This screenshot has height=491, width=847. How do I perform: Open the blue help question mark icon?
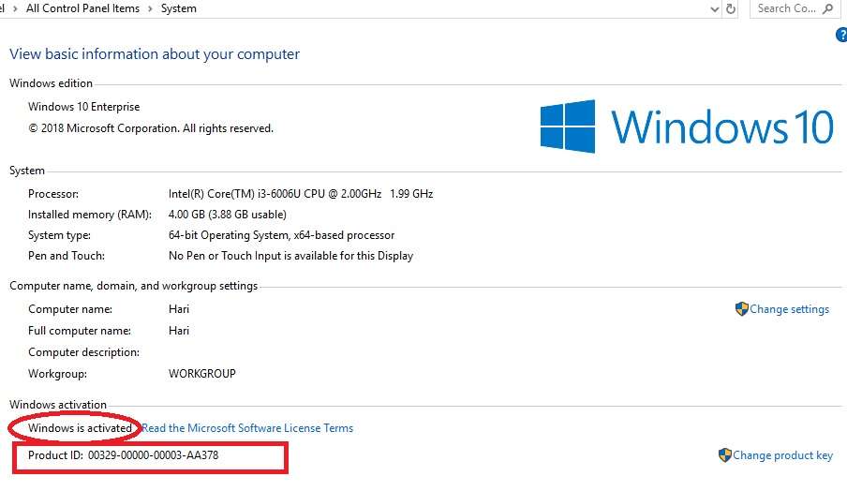(841, 35)
